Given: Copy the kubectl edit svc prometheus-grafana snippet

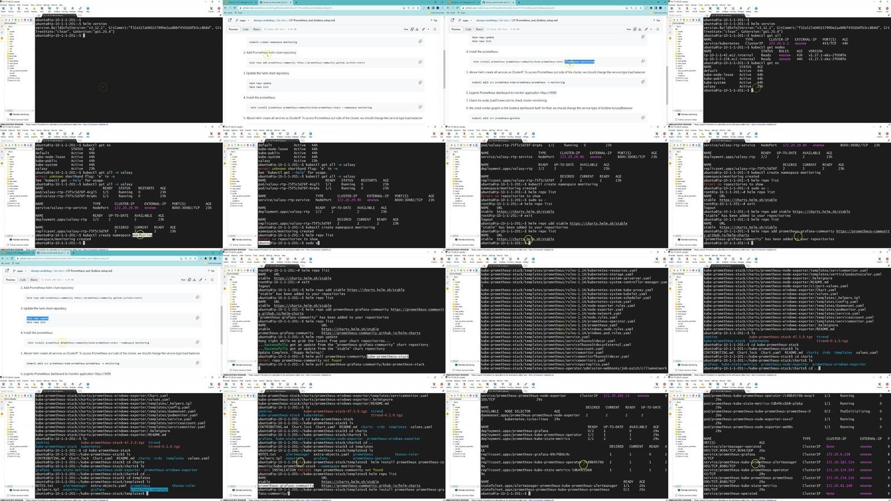Looking at the screenshot, I should click(643, 117).
